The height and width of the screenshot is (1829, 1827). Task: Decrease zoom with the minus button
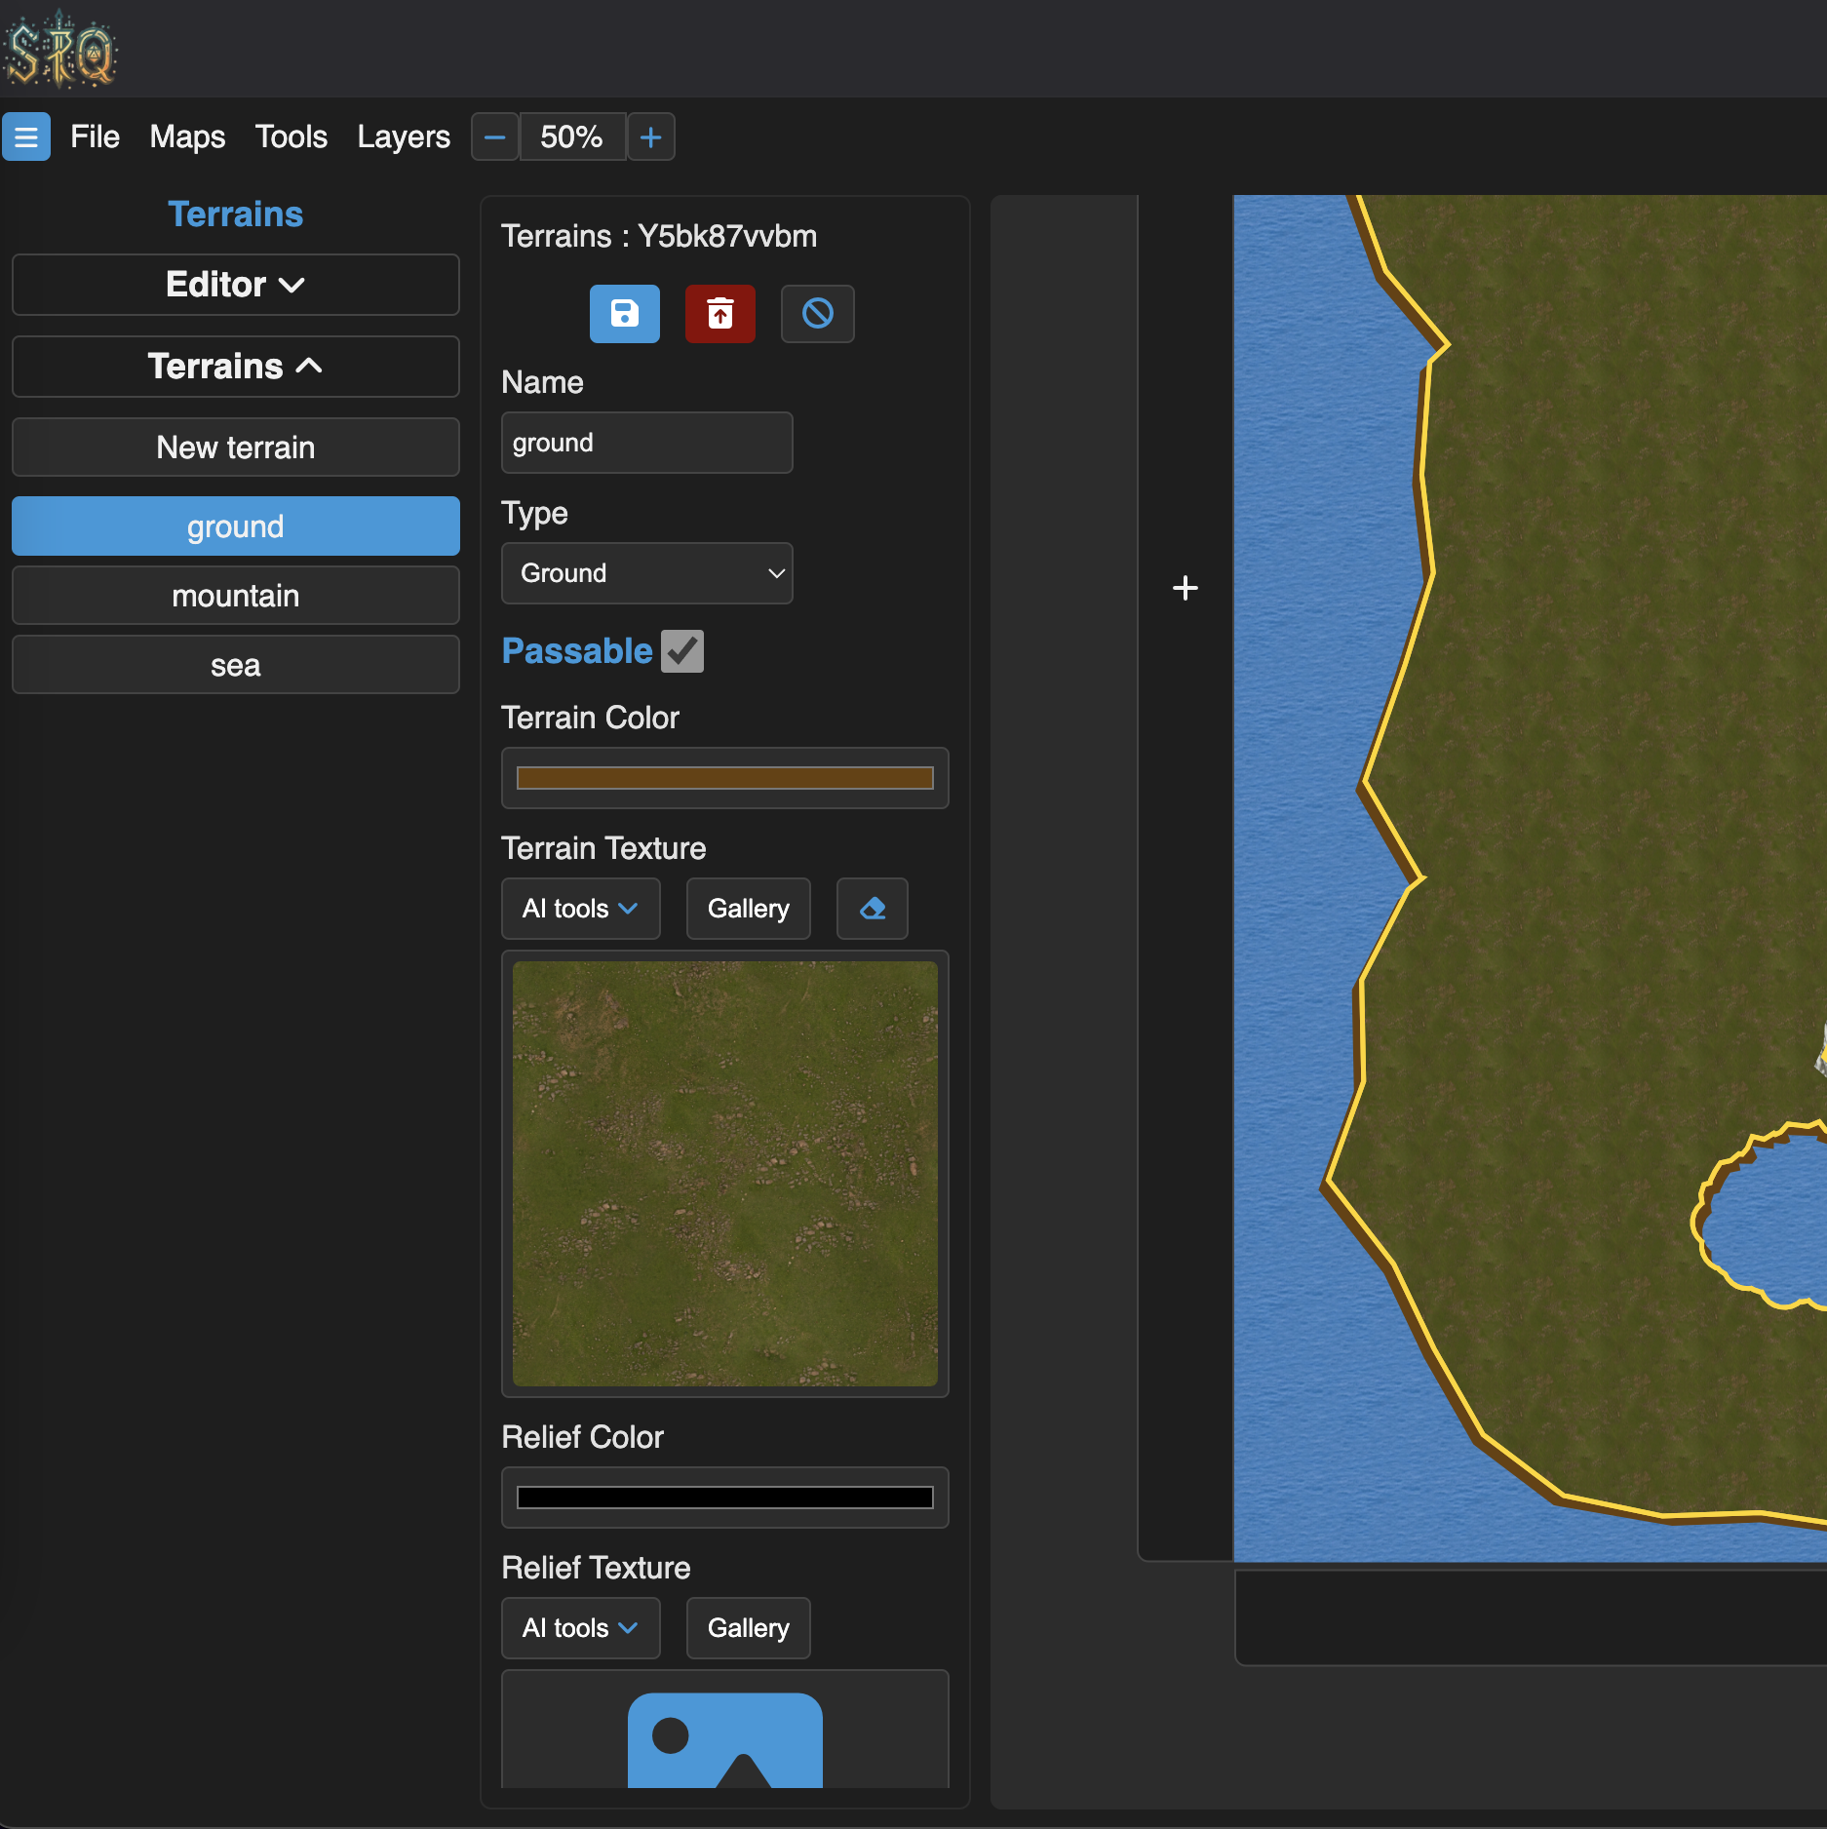coord(494,136)
